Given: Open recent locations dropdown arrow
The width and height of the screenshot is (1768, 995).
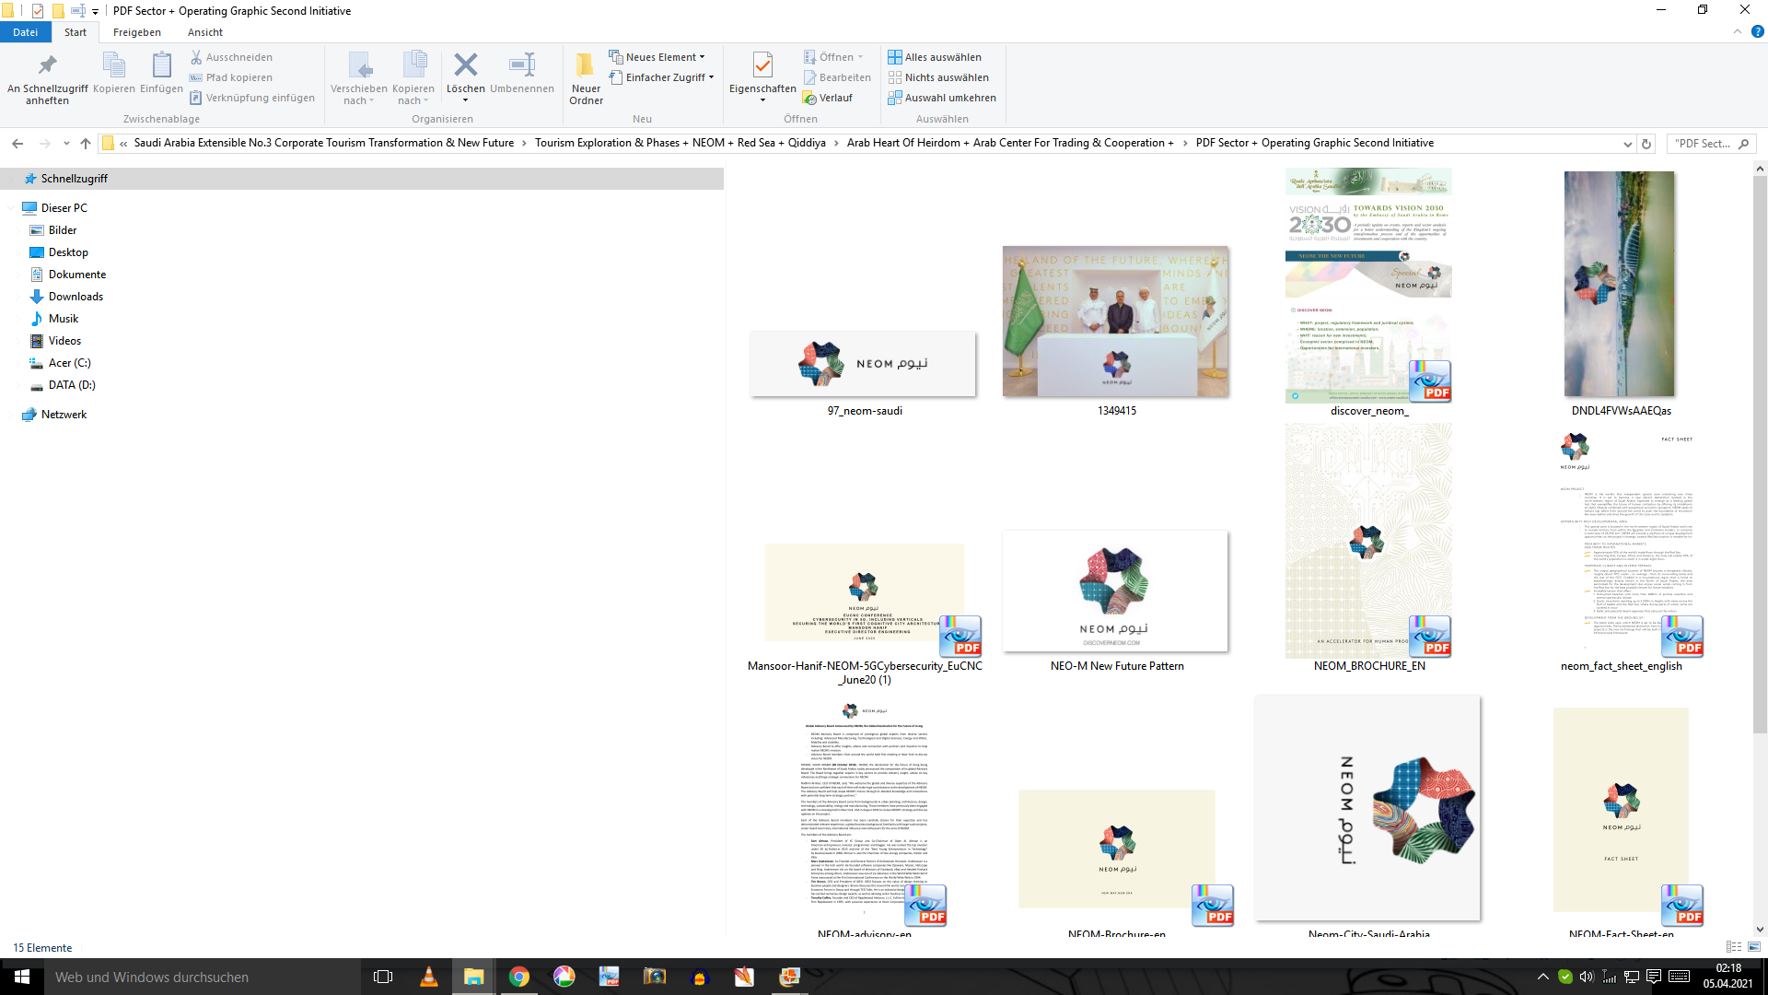Looking at the screenshot, I should (66, 144).
